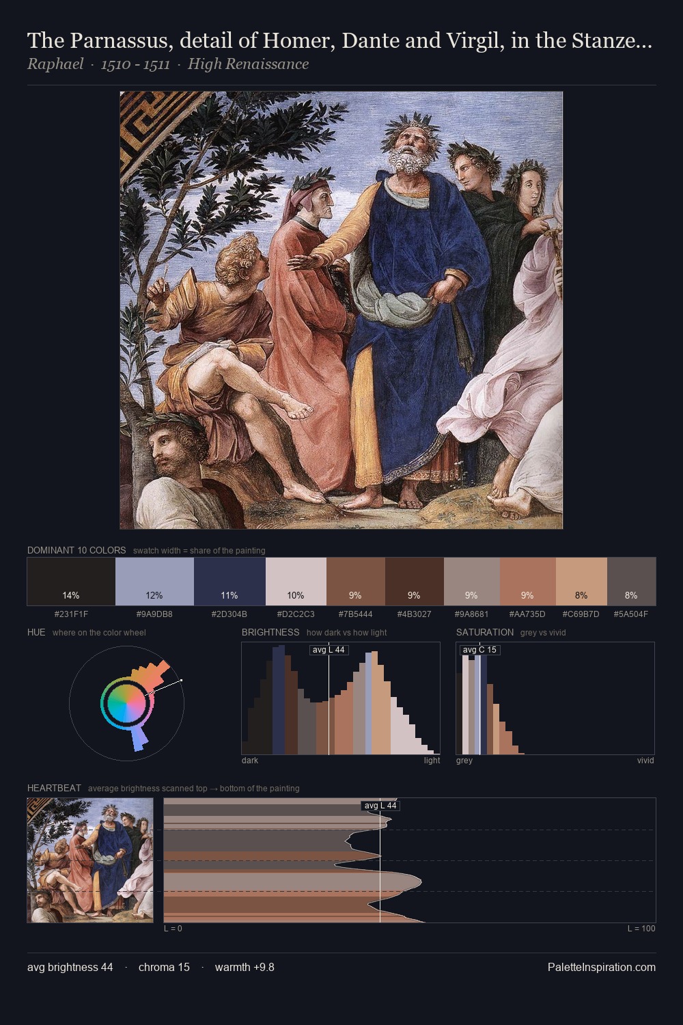Click the #AA735D hex code label
The image size is (683, 1025).
pos(528,614)
